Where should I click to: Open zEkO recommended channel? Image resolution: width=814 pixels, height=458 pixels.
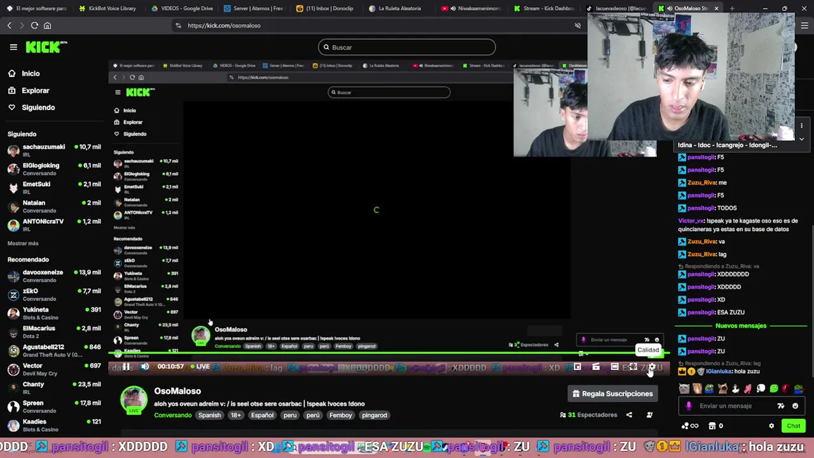pos(54,294)
